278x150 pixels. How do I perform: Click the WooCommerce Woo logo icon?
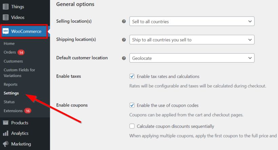pos(6,31)
